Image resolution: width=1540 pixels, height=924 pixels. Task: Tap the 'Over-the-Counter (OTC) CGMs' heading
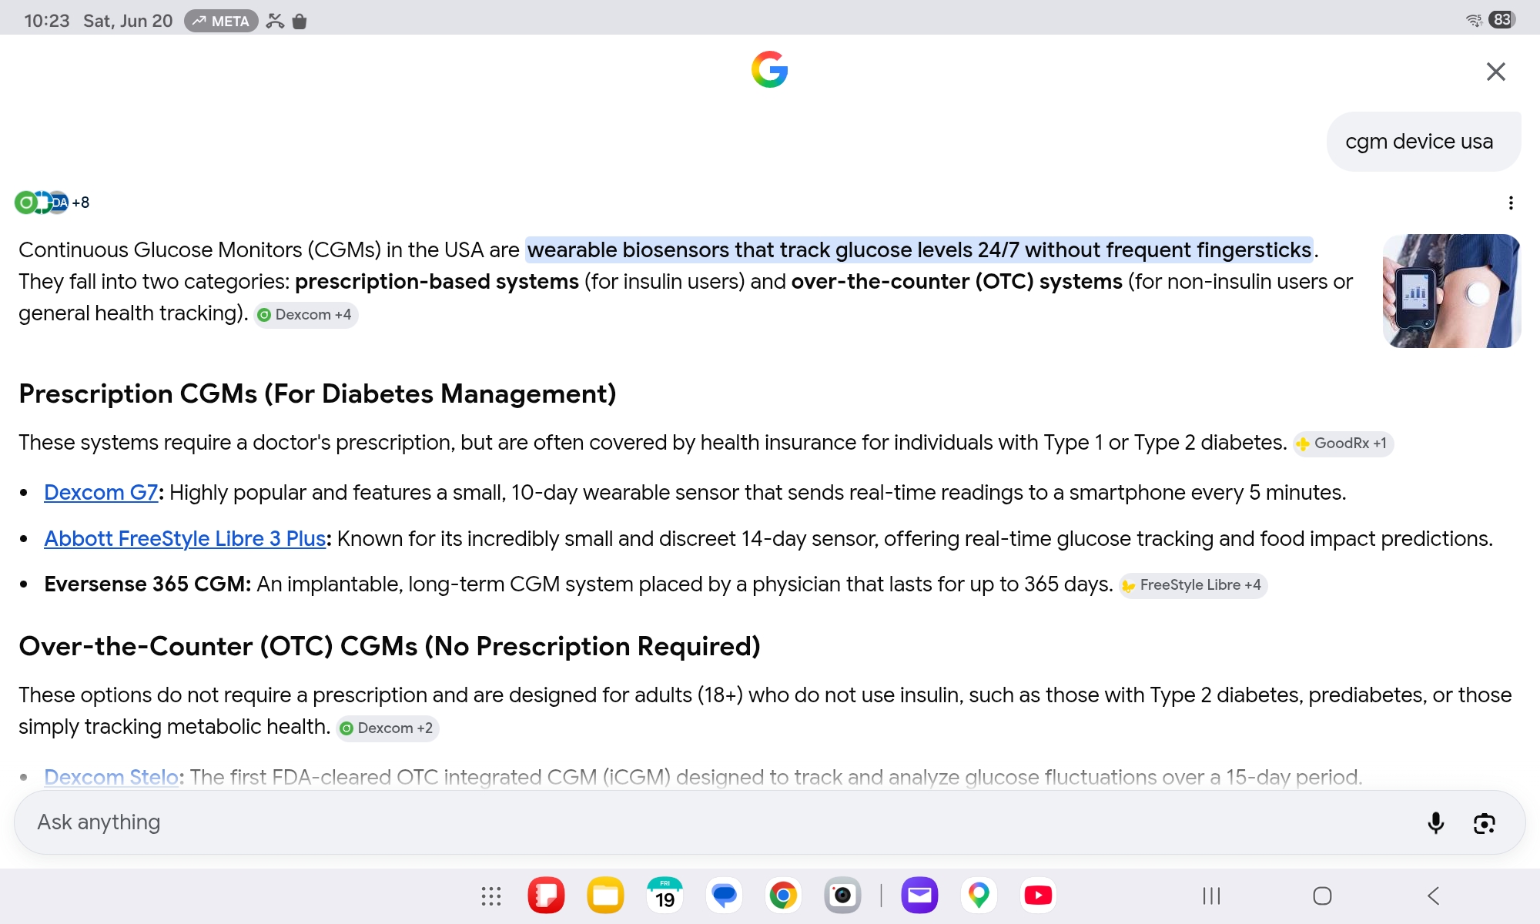(x=390, y=646)
